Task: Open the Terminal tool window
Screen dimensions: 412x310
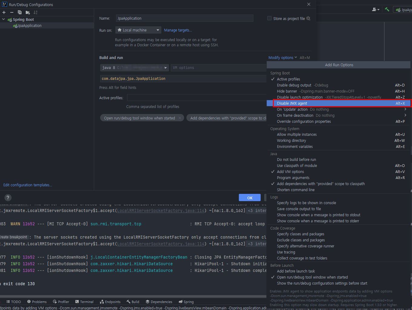Action: [x=84, y=302]
